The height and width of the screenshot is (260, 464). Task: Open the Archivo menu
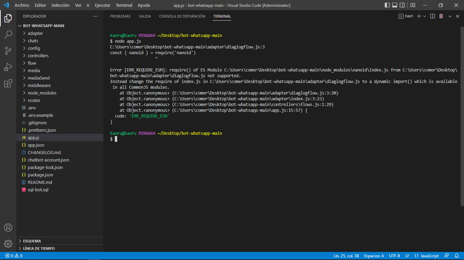coord(22,5)
